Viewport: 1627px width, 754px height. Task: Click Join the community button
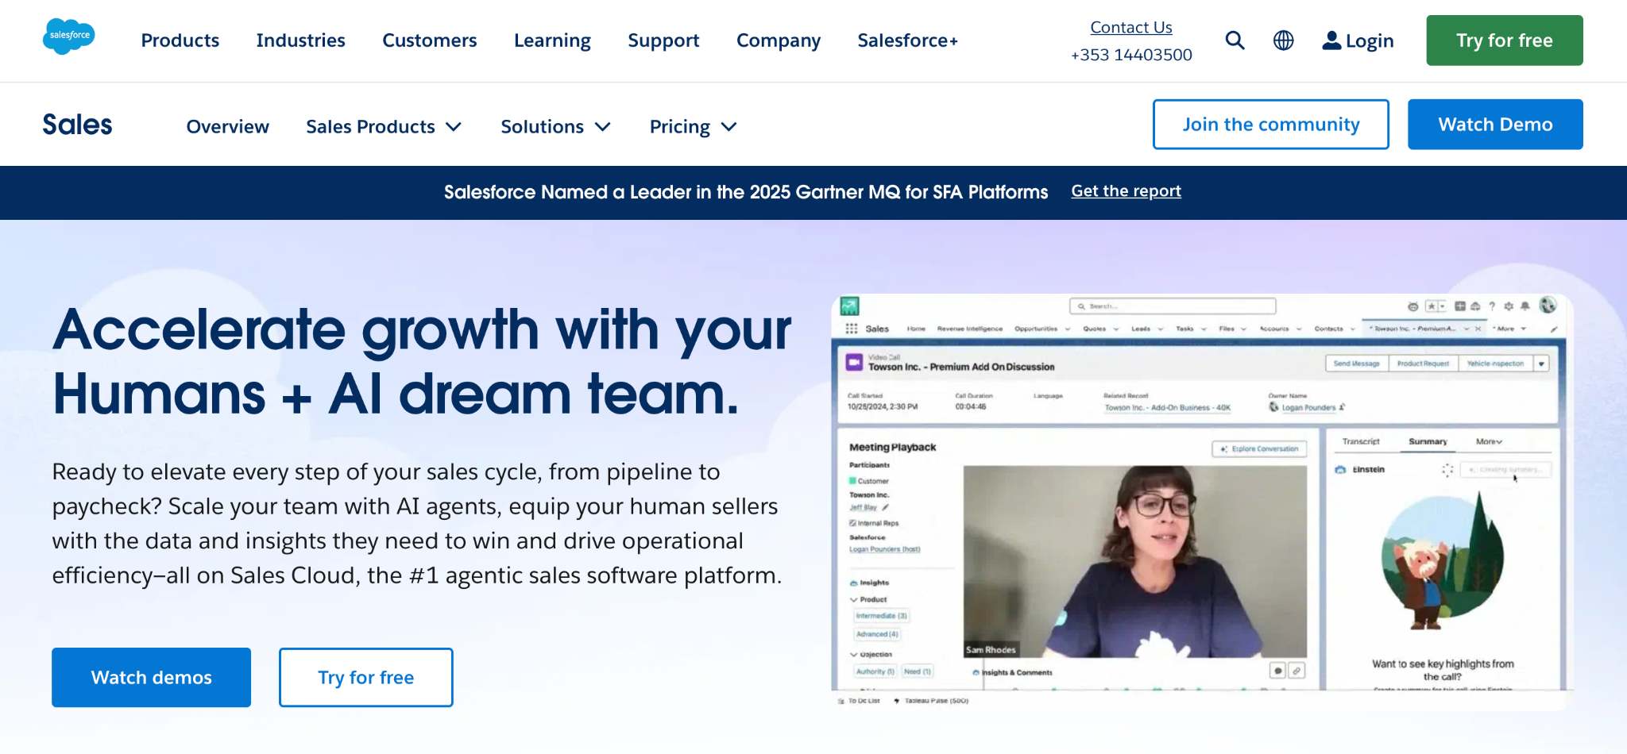pyautogui.click(x=1271, y=125)
